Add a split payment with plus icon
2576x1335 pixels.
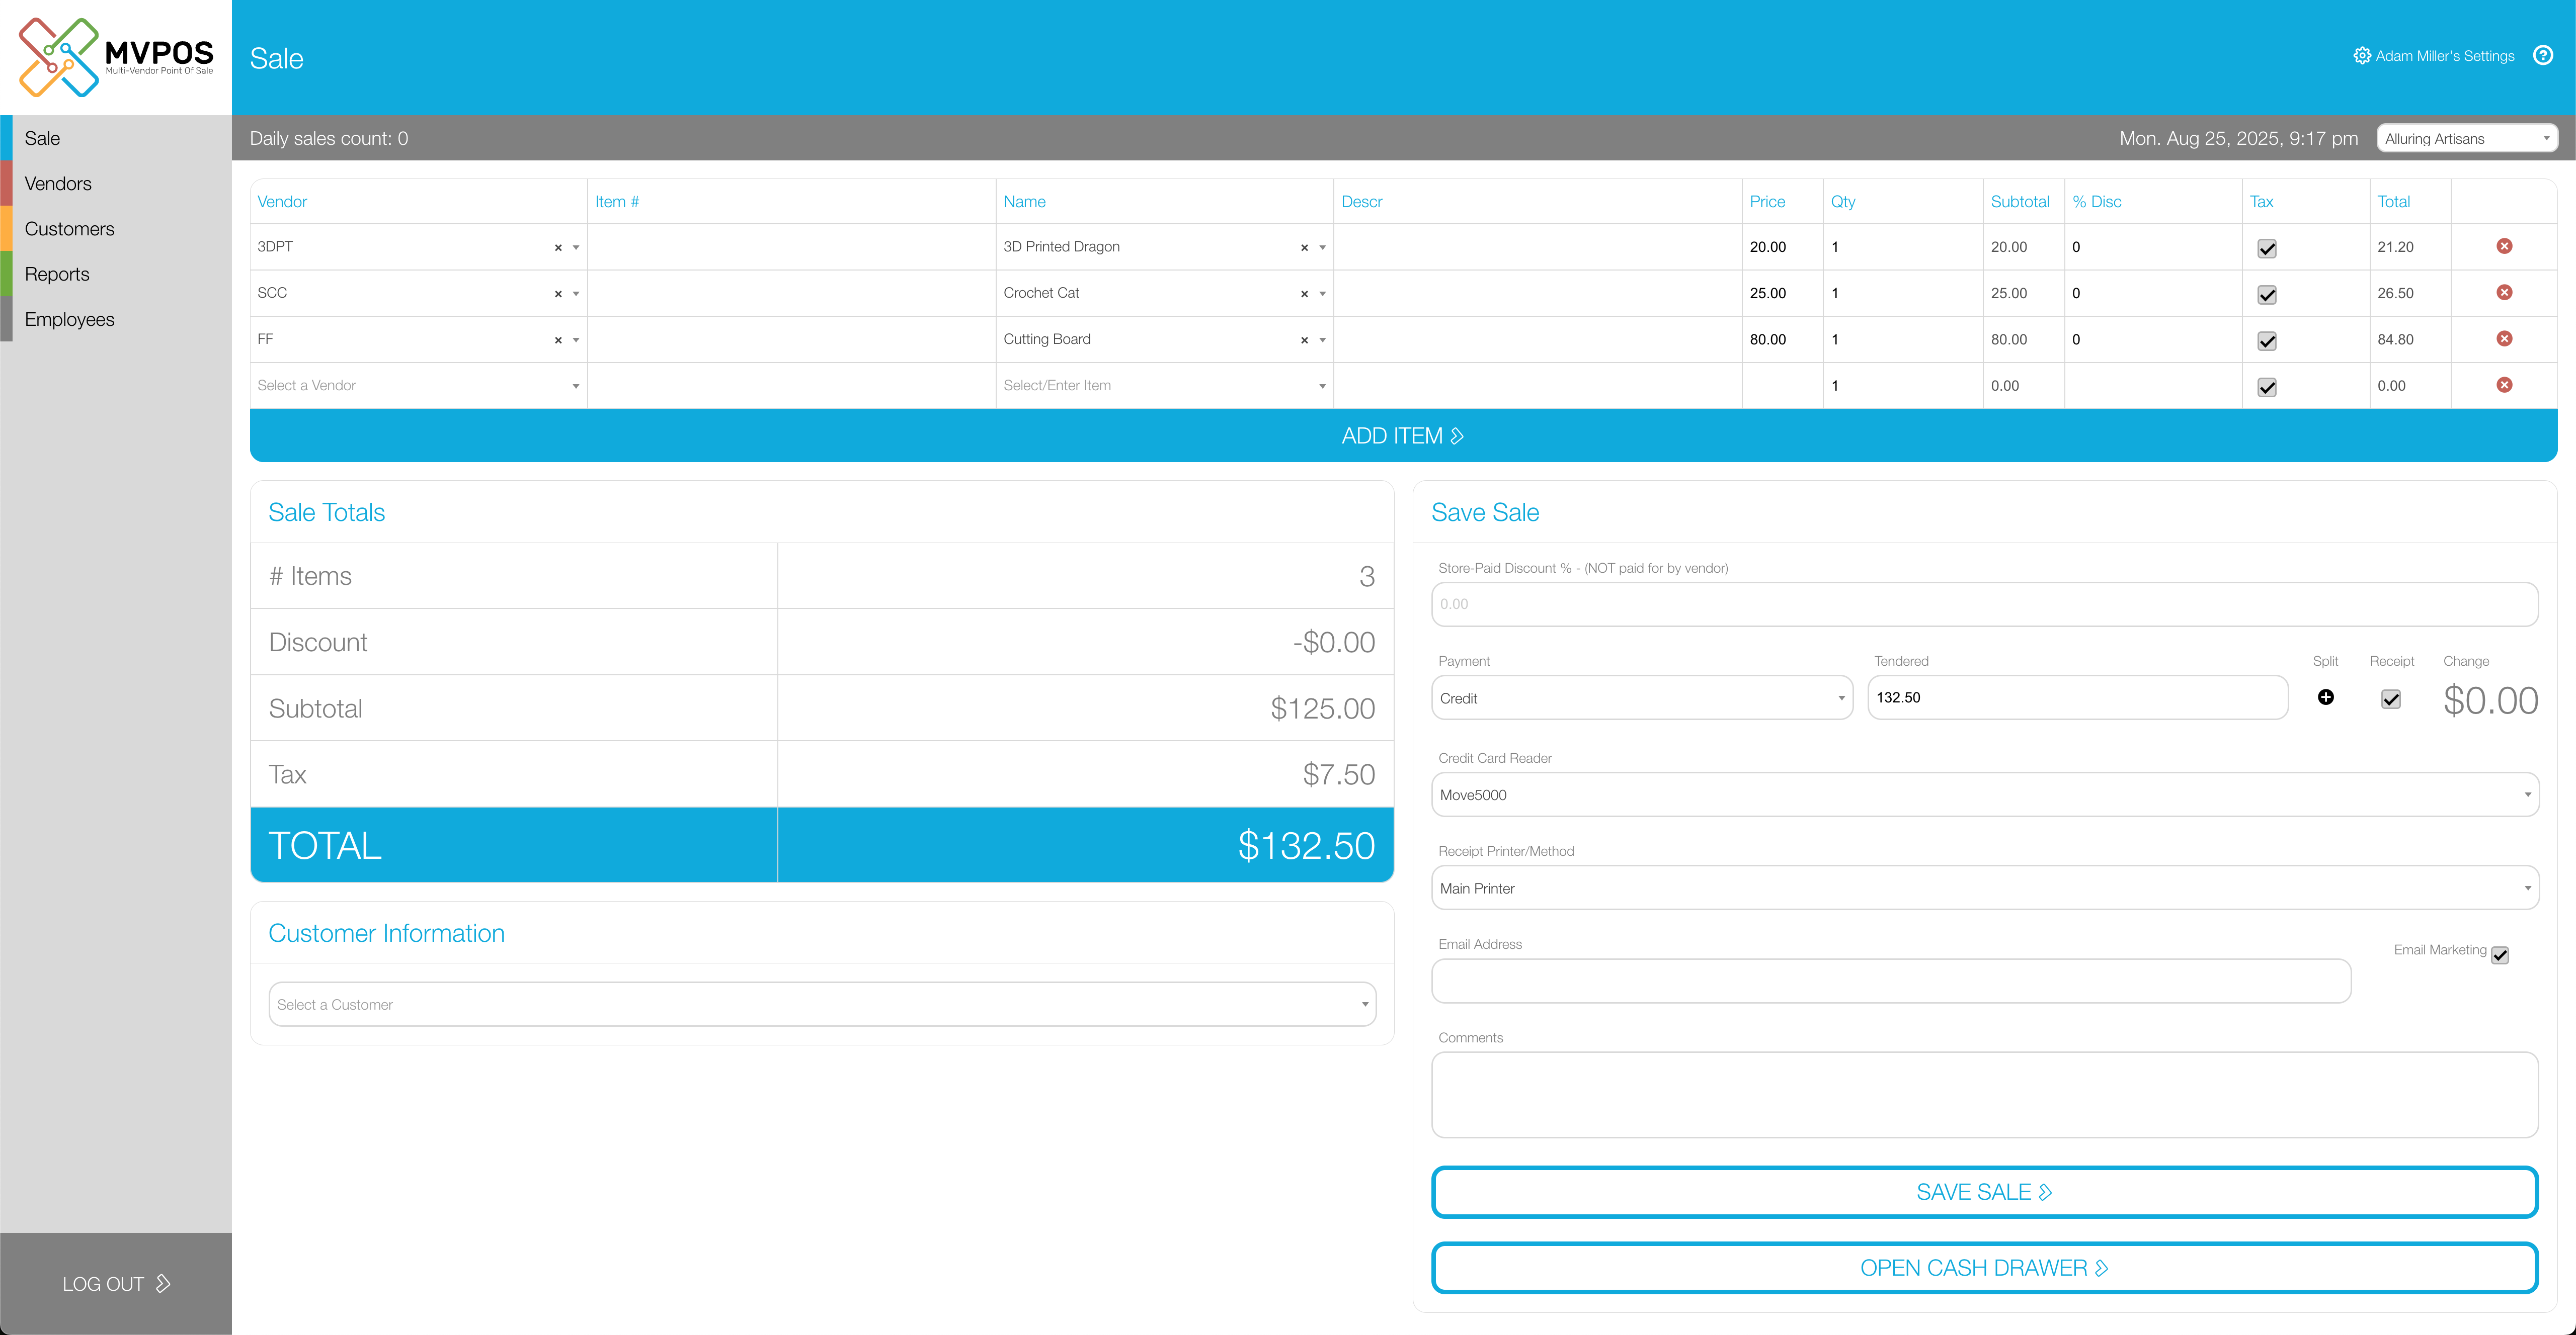(x=2325, y=697)
